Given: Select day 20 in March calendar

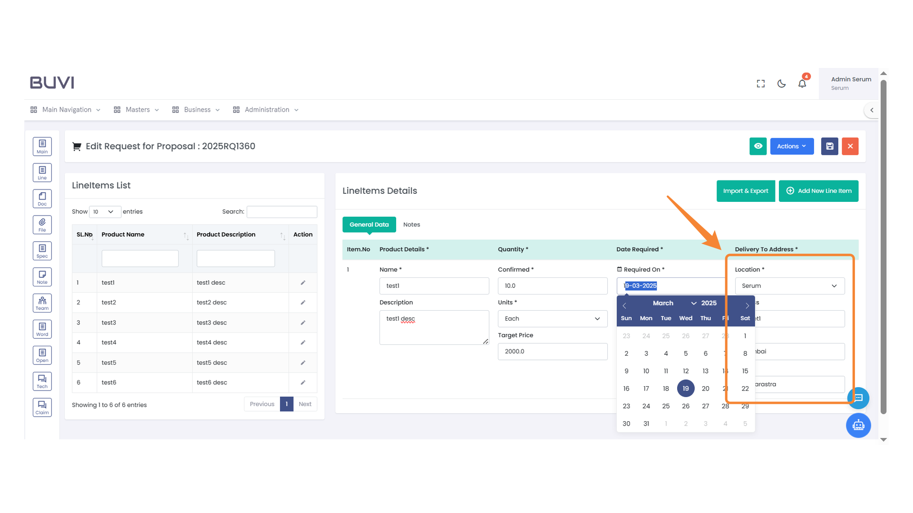Looking at the screenshot, I should [x=705, y=389].
